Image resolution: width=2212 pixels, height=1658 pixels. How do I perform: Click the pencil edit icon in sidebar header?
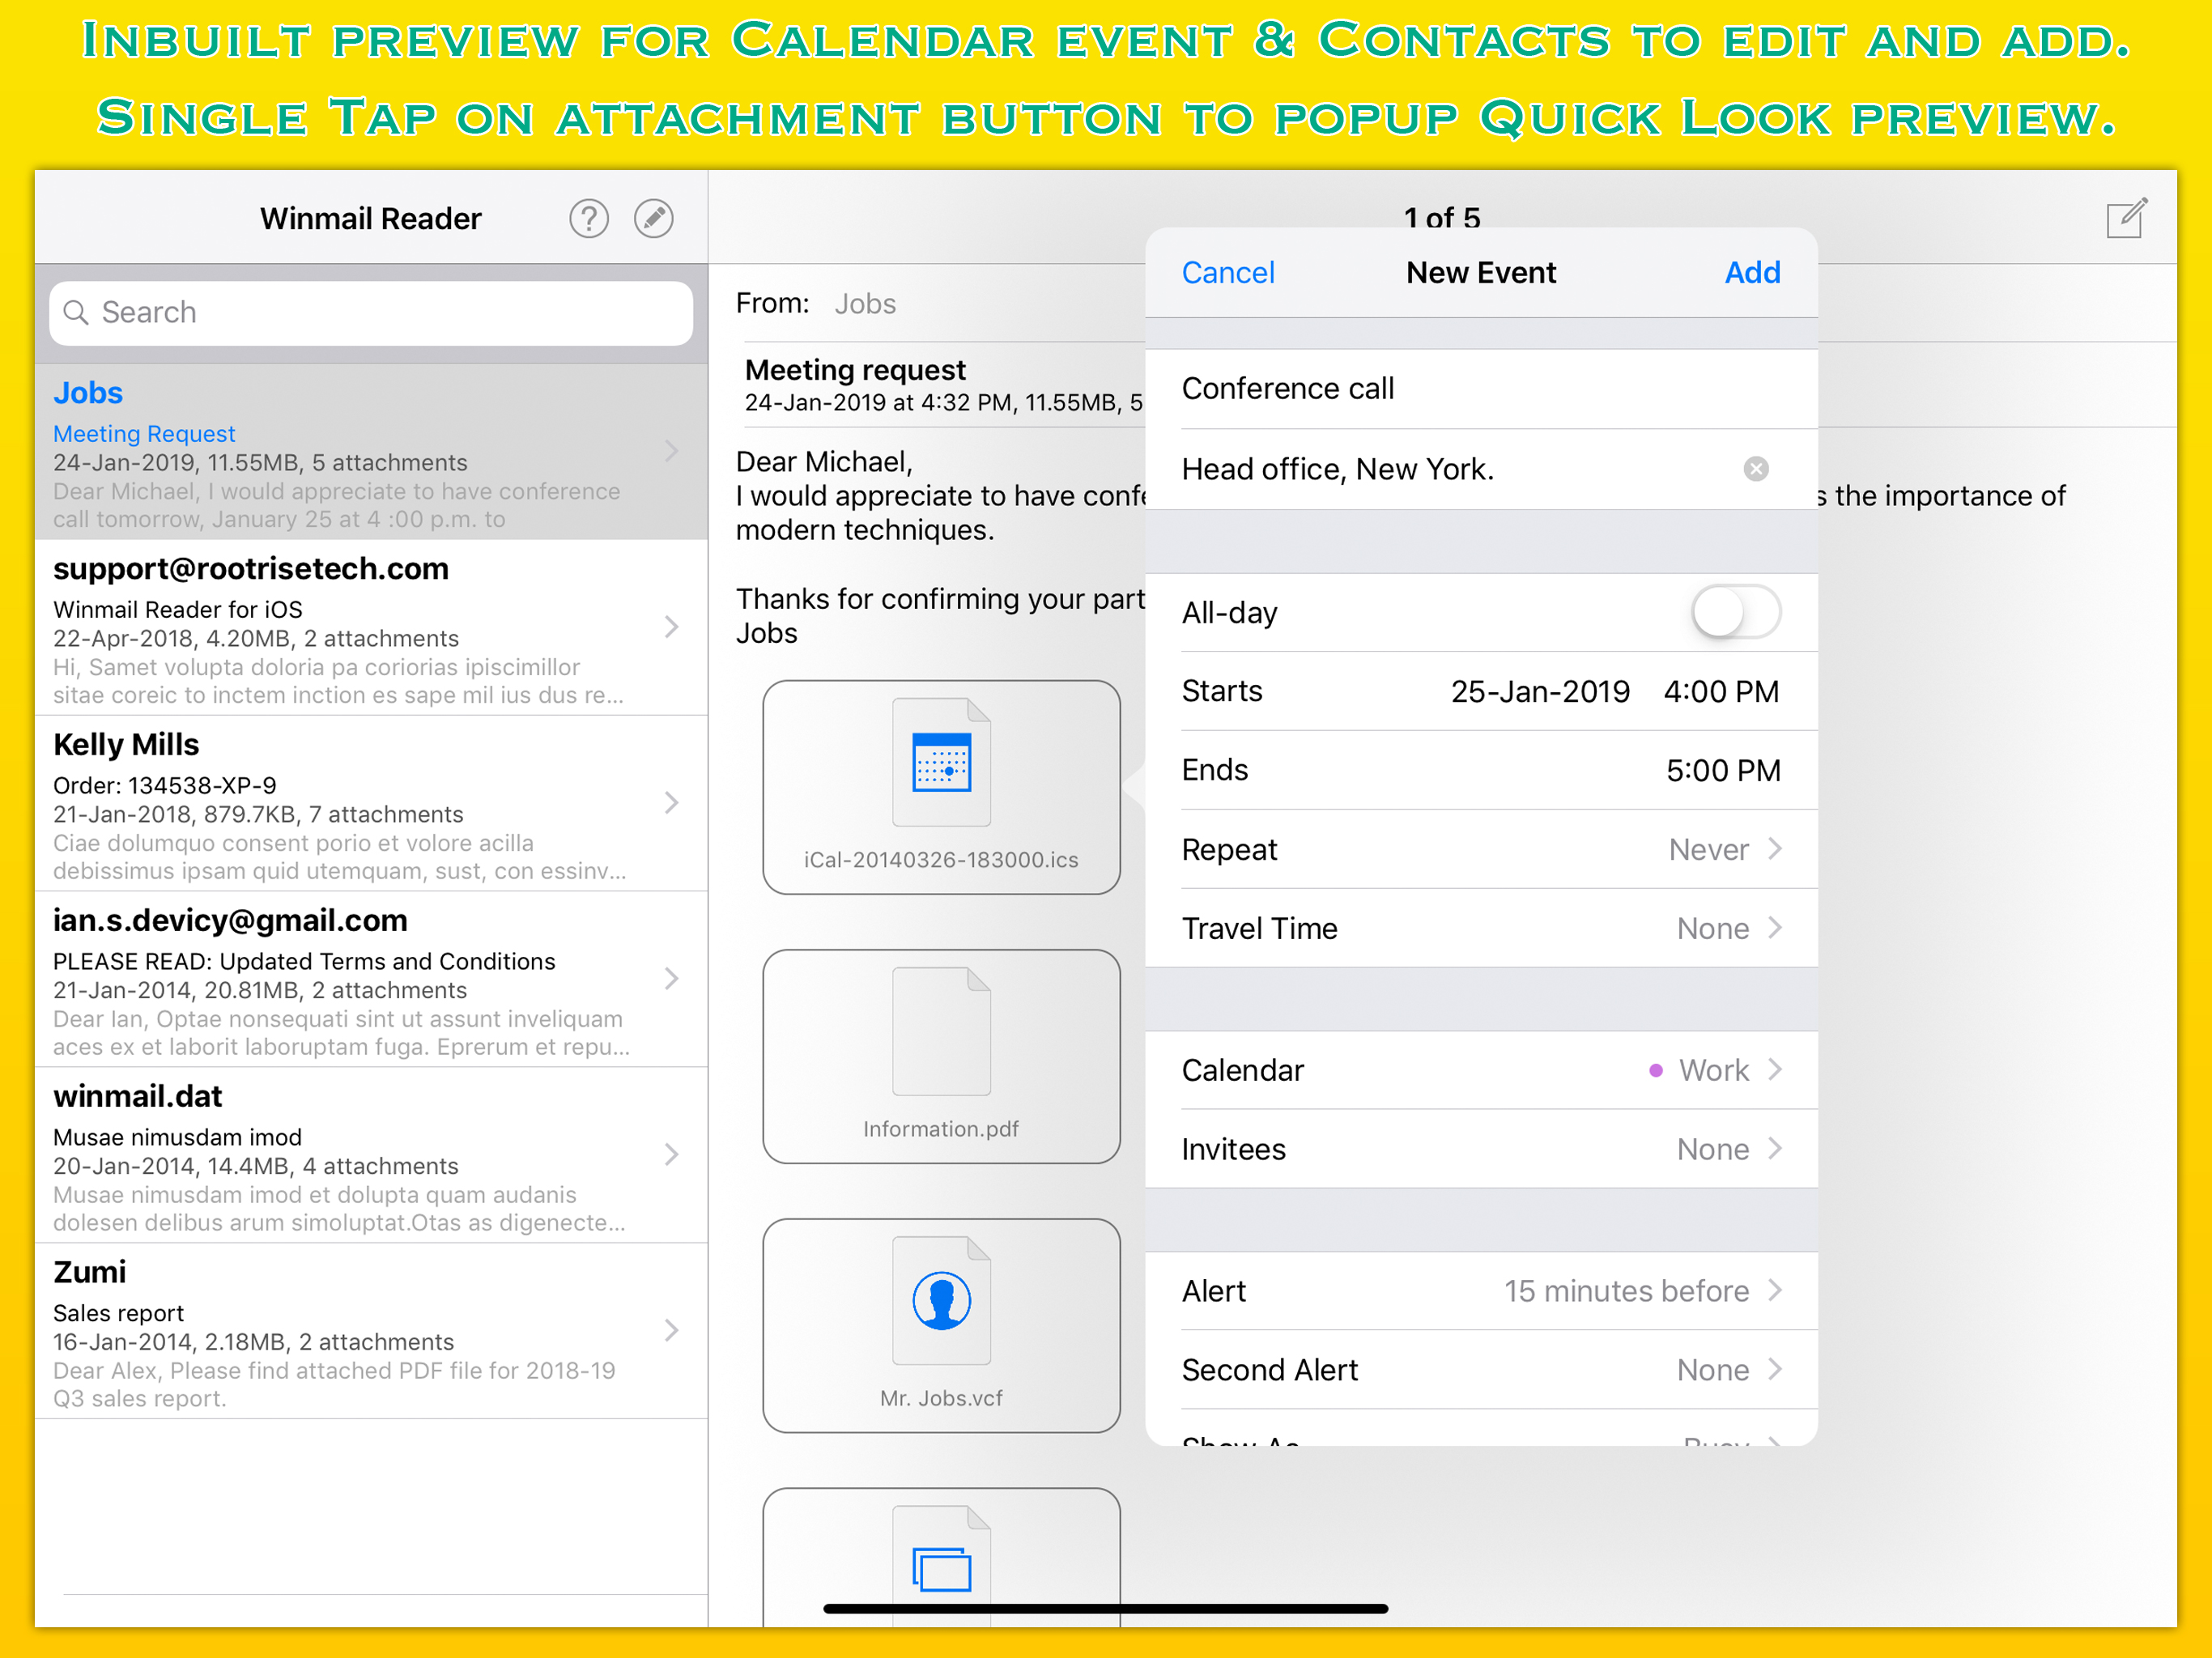pos(654,218)
